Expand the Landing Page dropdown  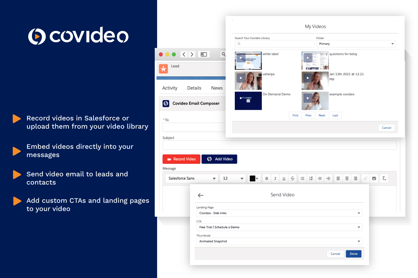tap(279, 213)
